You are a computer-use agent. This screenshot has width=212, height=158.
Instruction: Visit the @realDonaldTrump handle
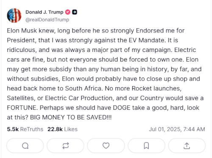click(47, 20)
